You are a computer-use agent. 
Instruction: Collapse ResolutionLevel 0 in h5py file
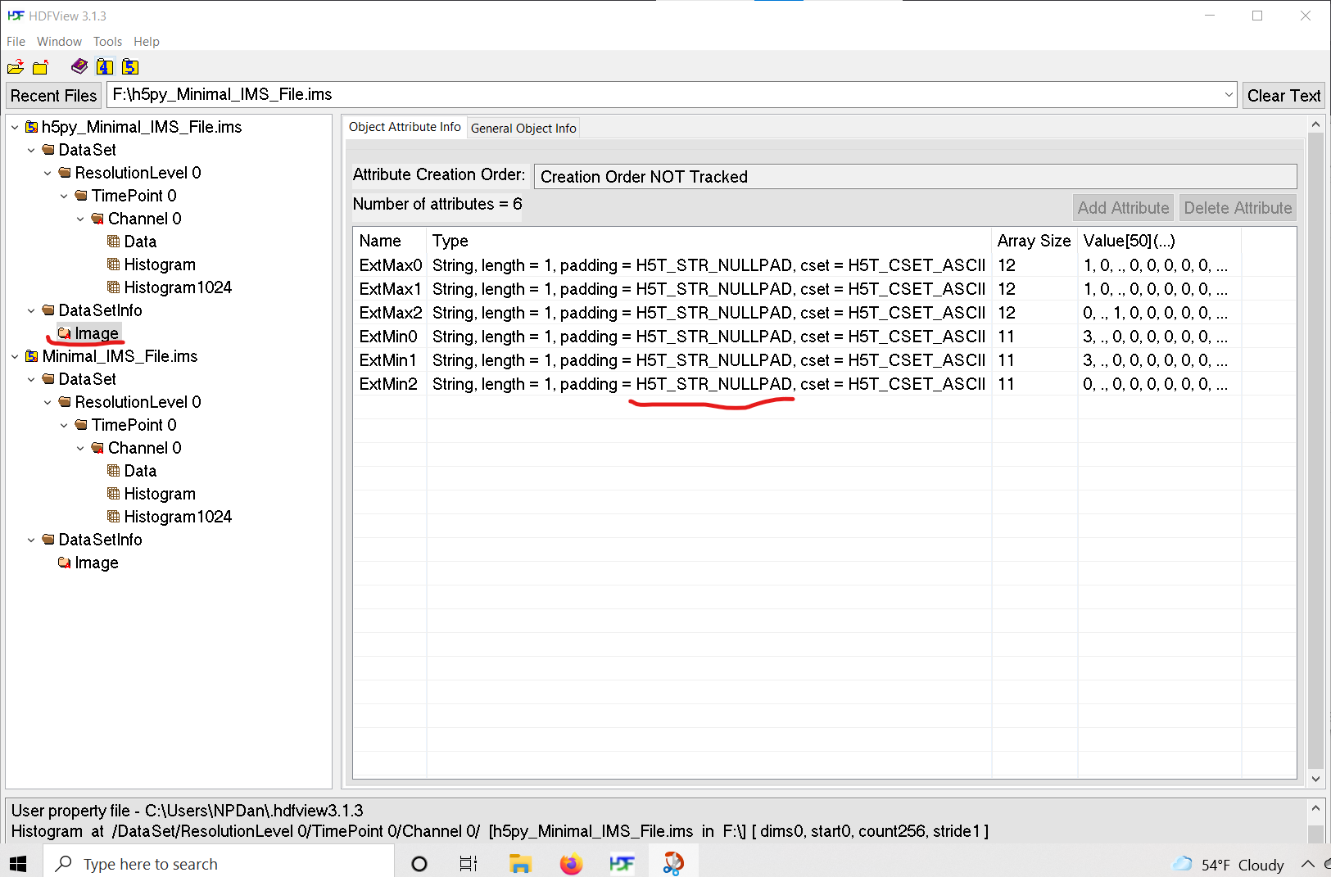[x=48, y=173]
